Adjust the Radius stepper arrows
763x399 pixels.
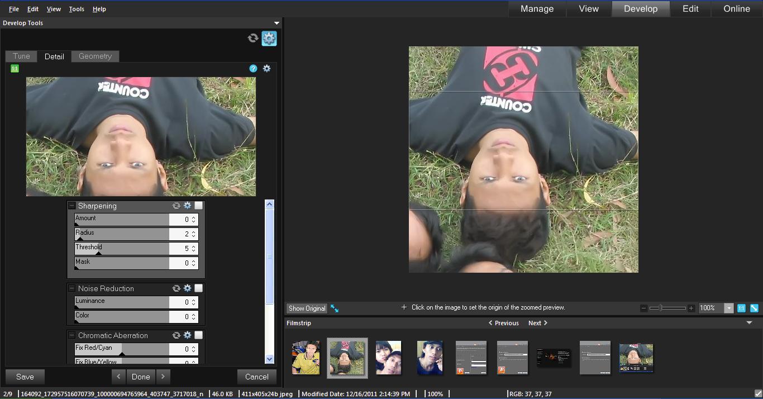pos(193,234)
